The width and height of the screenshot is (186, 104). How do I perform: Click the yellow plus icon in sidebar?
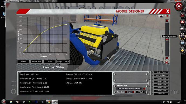click(x=182, y=50)
